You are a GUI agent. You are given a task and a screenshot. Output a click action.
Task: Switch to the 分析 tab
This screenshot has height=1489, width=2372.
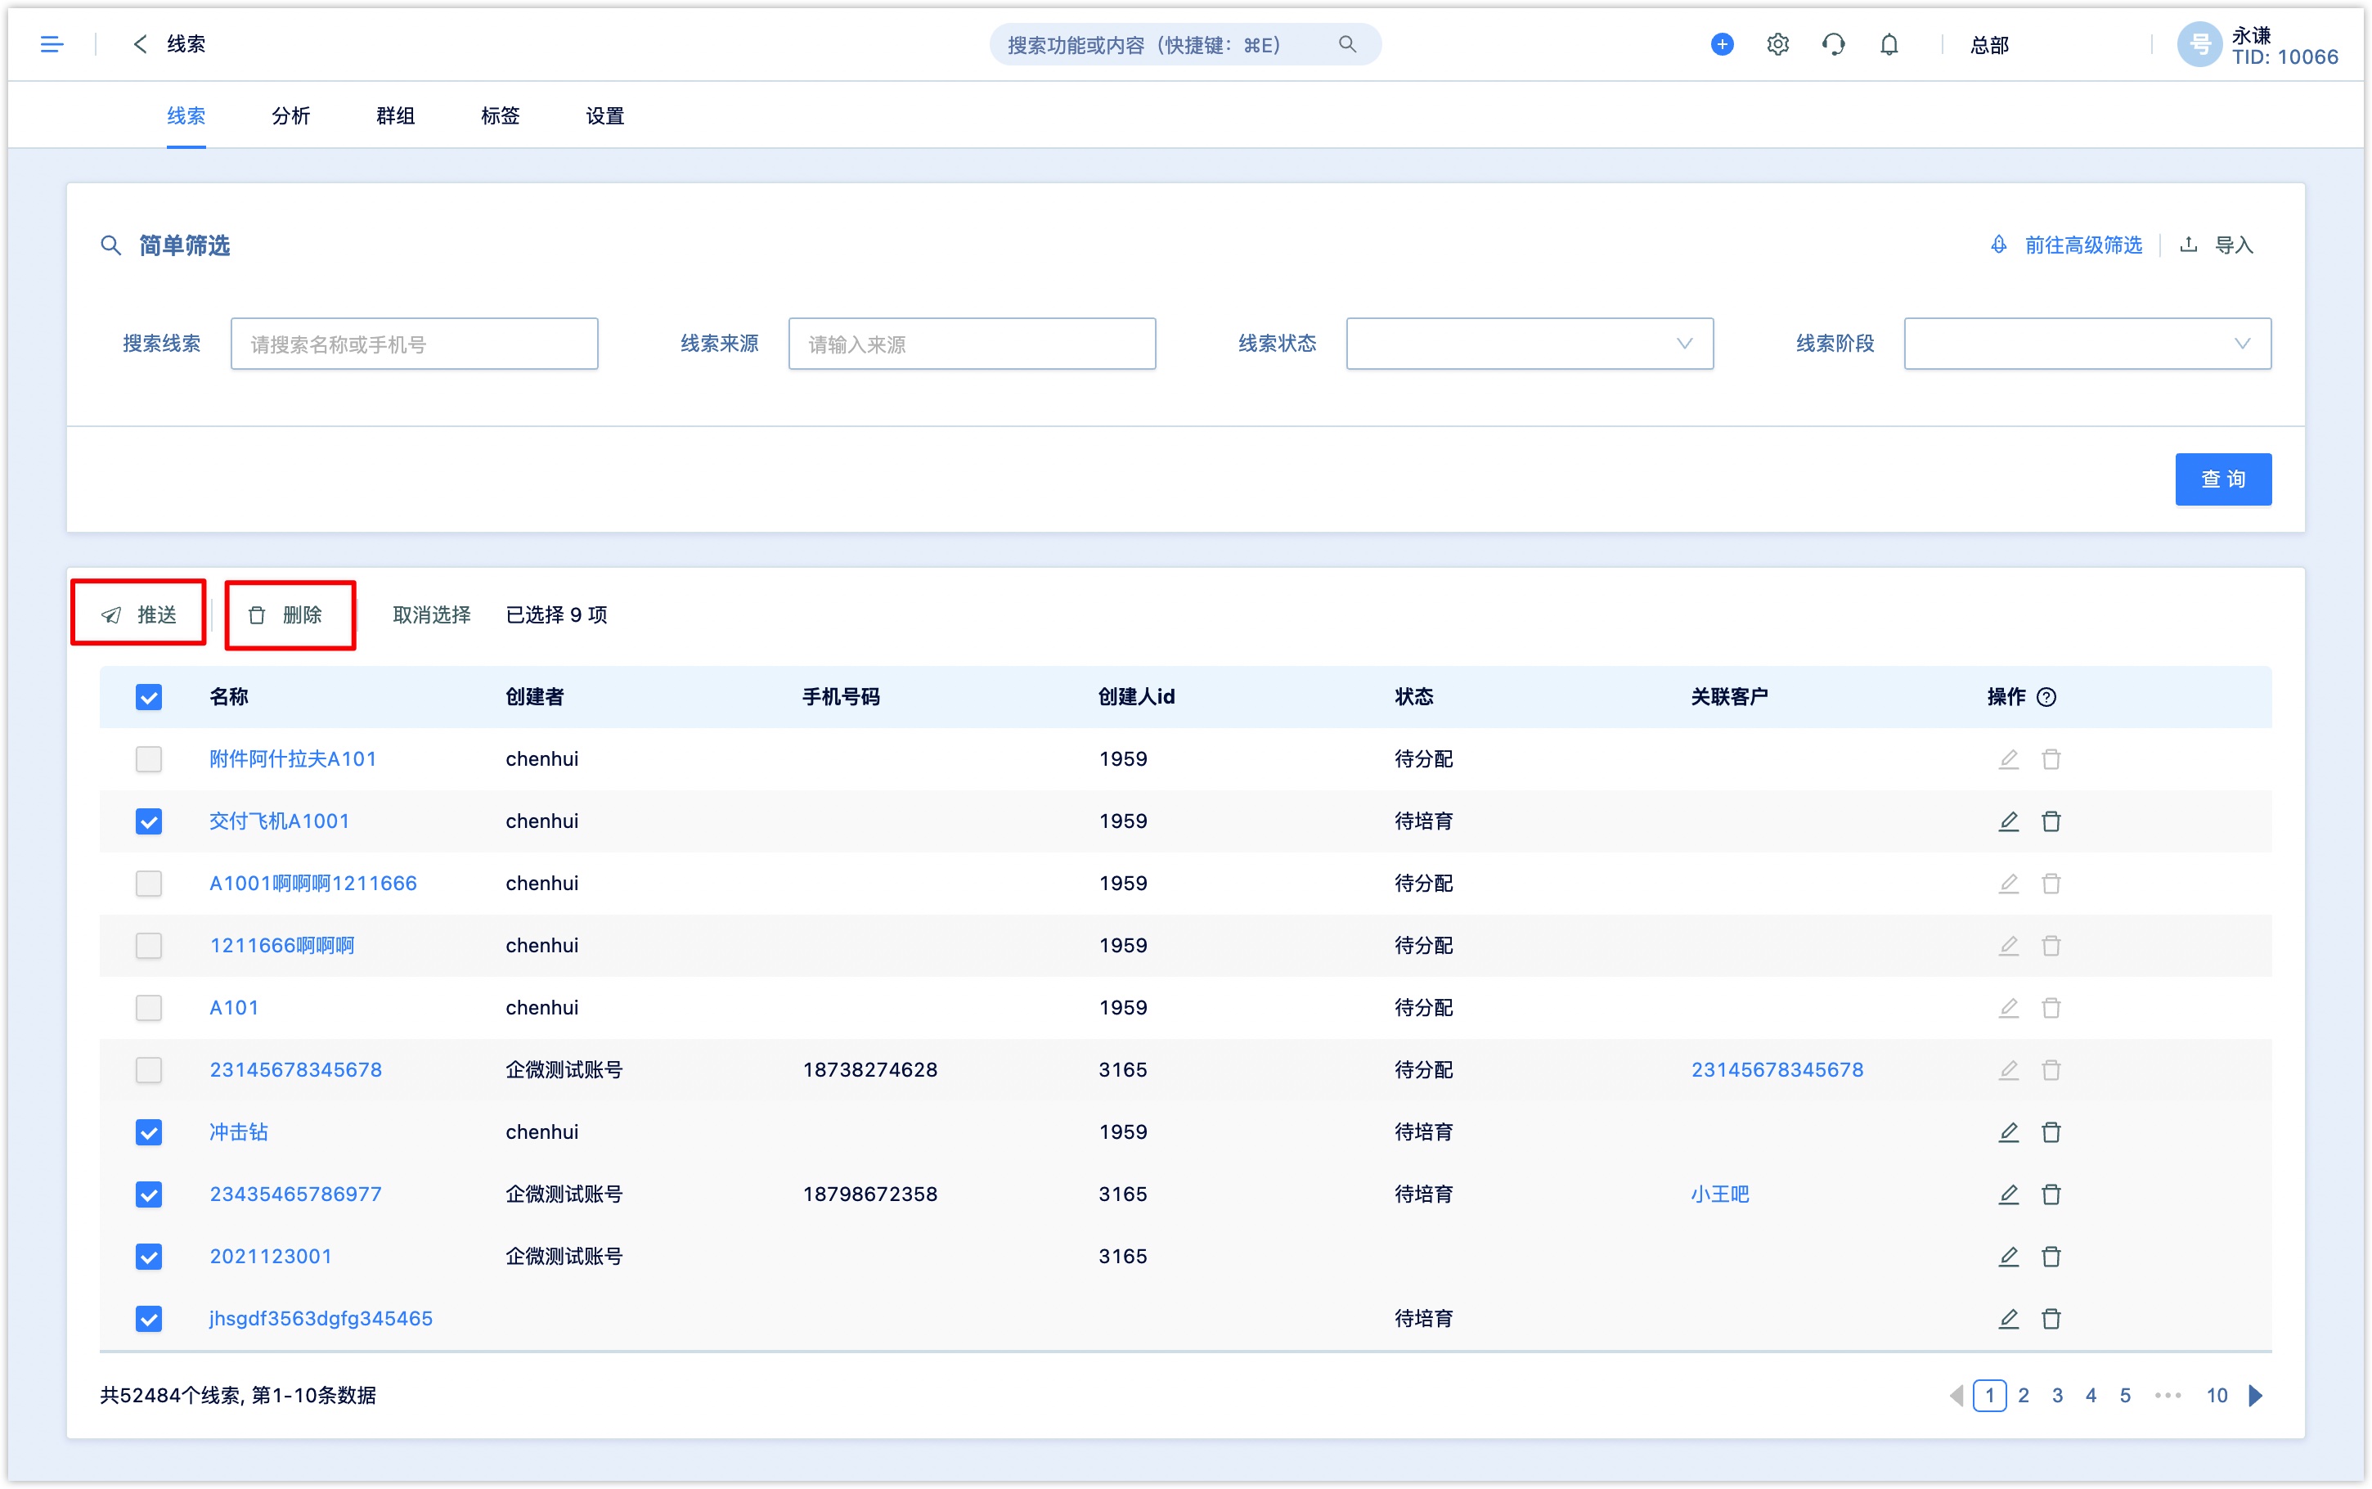(290, 116)
